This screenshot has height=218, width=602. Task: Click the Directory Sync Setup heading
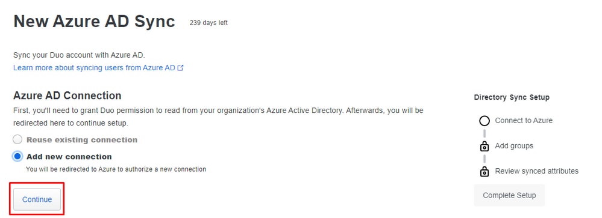tap(512, 97)
